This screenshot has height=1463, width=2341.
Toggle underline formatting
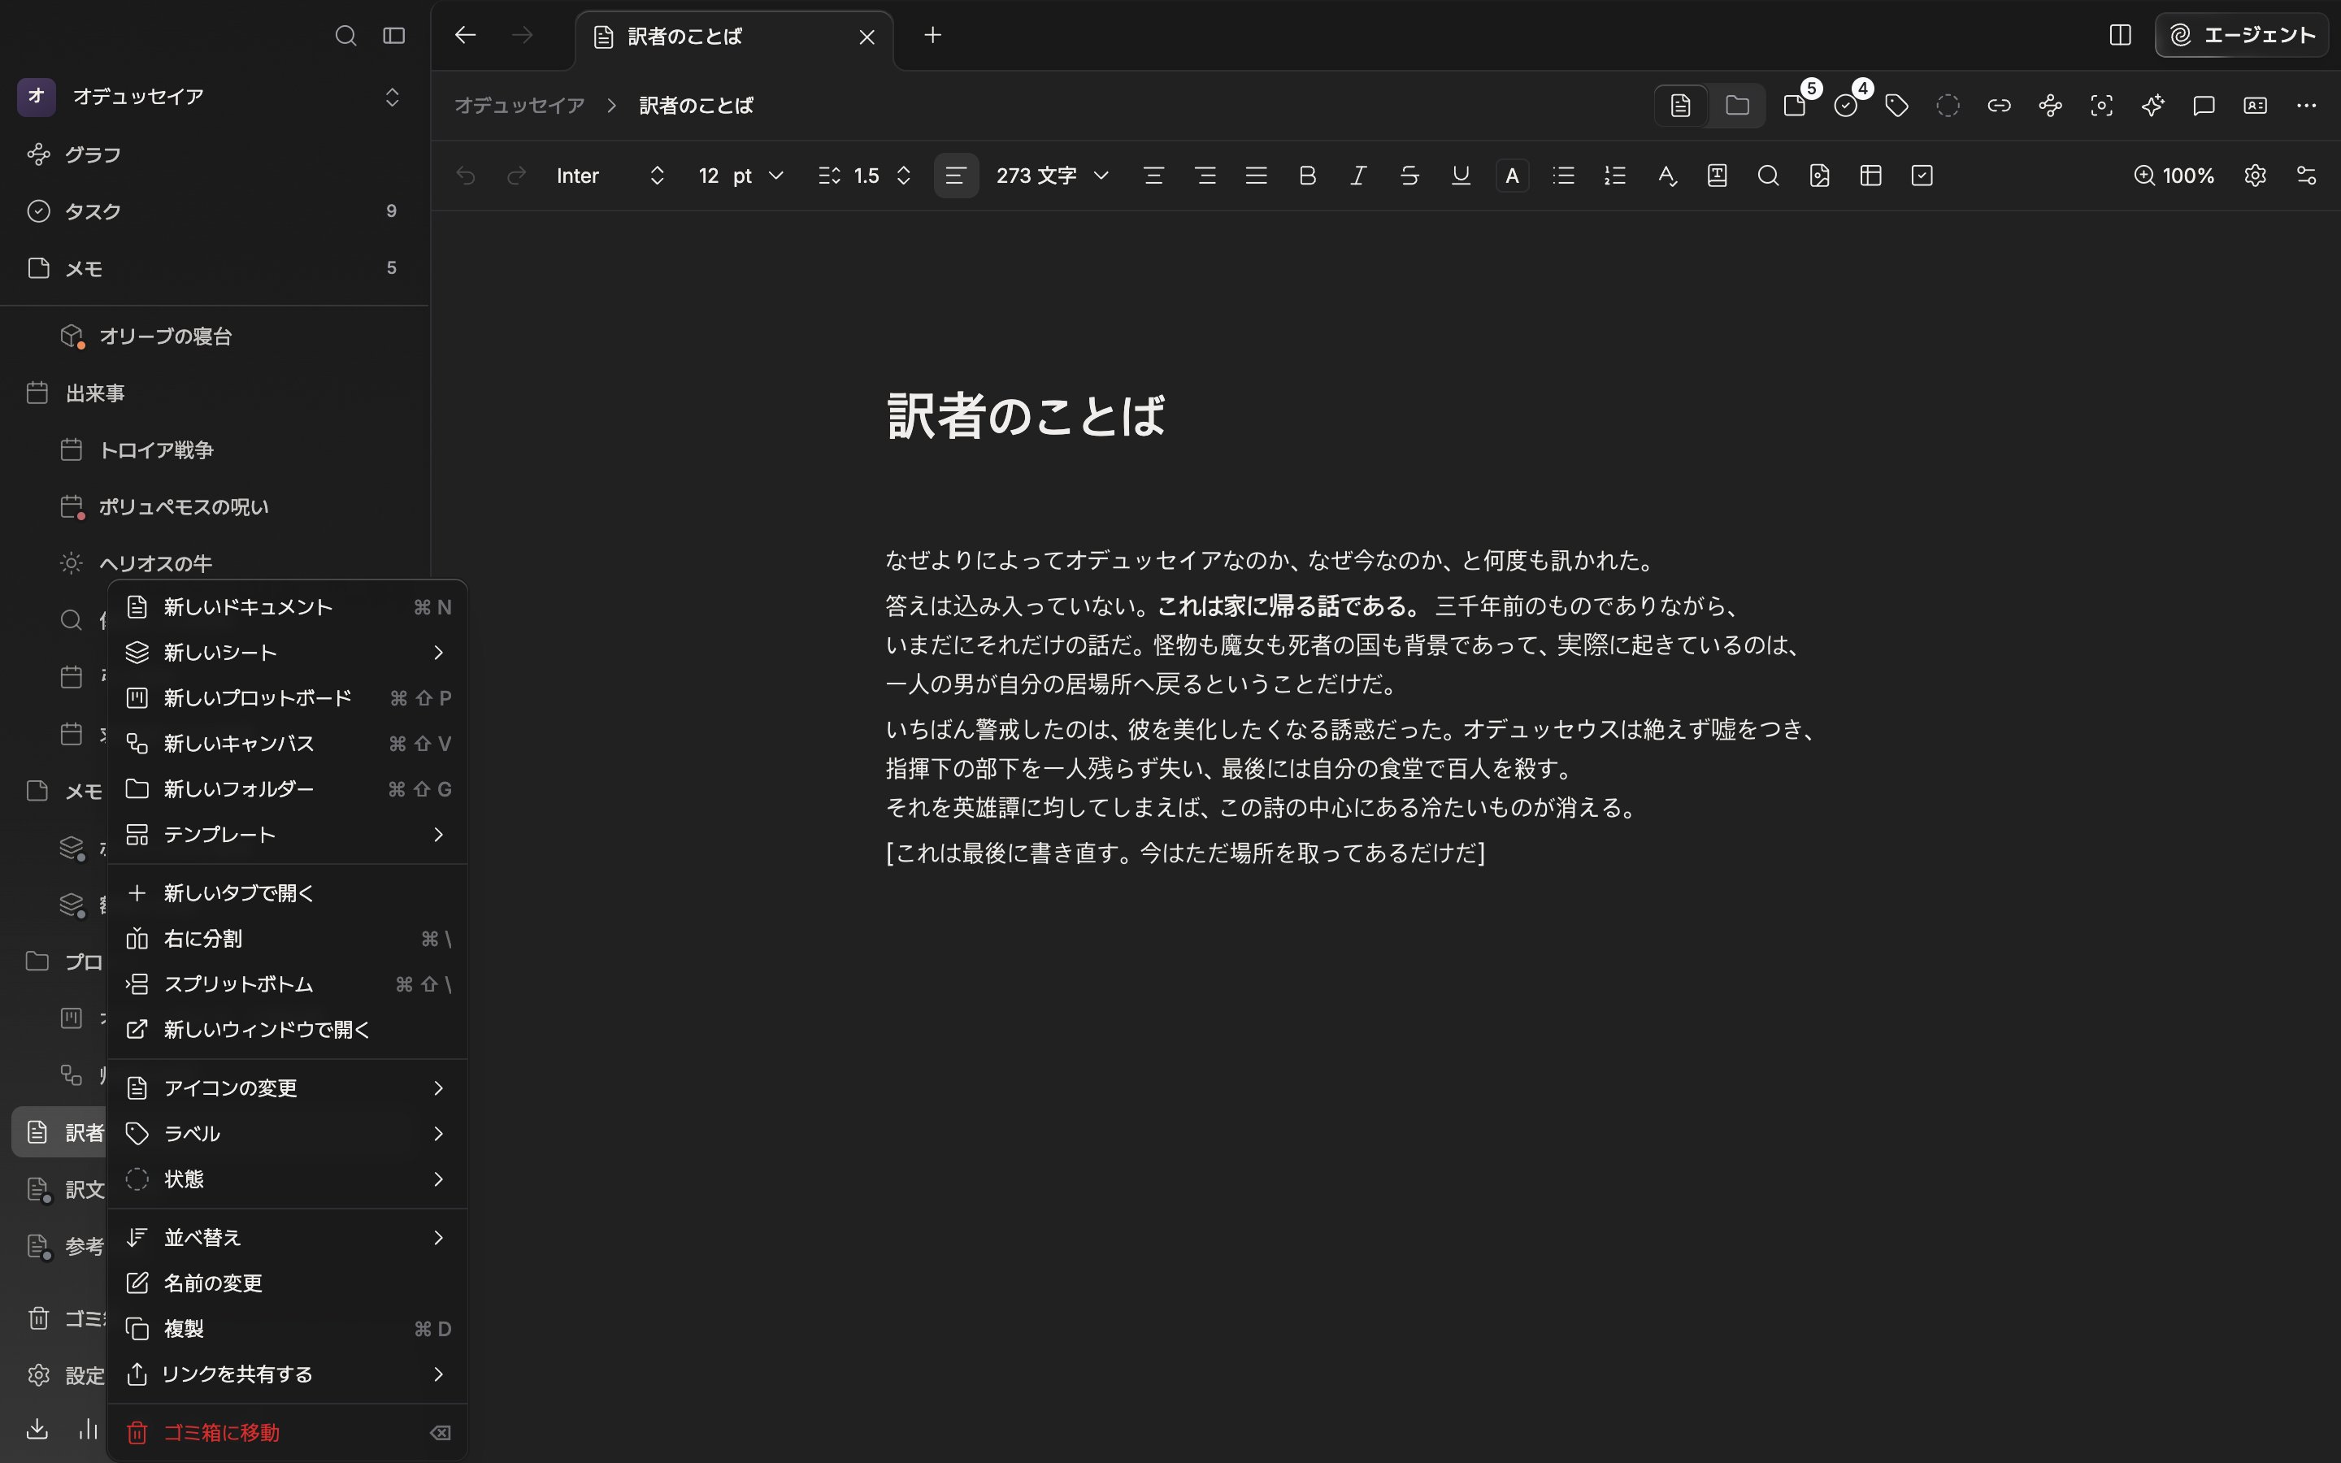(1461, 175)
